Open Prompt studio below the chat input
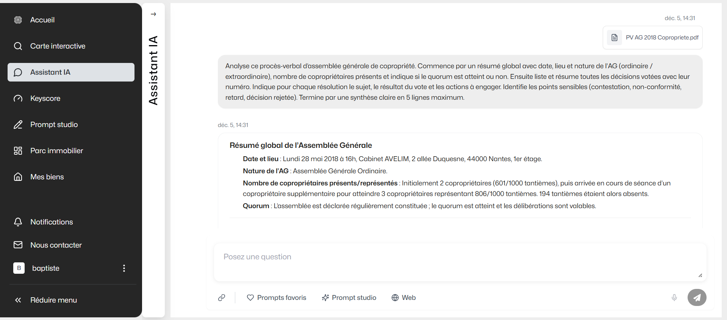 pyautogui.click(x=349, y=298)
